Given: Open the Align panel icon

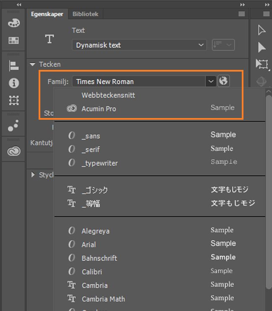Looking at the screenshot, I should pos(14,66).
